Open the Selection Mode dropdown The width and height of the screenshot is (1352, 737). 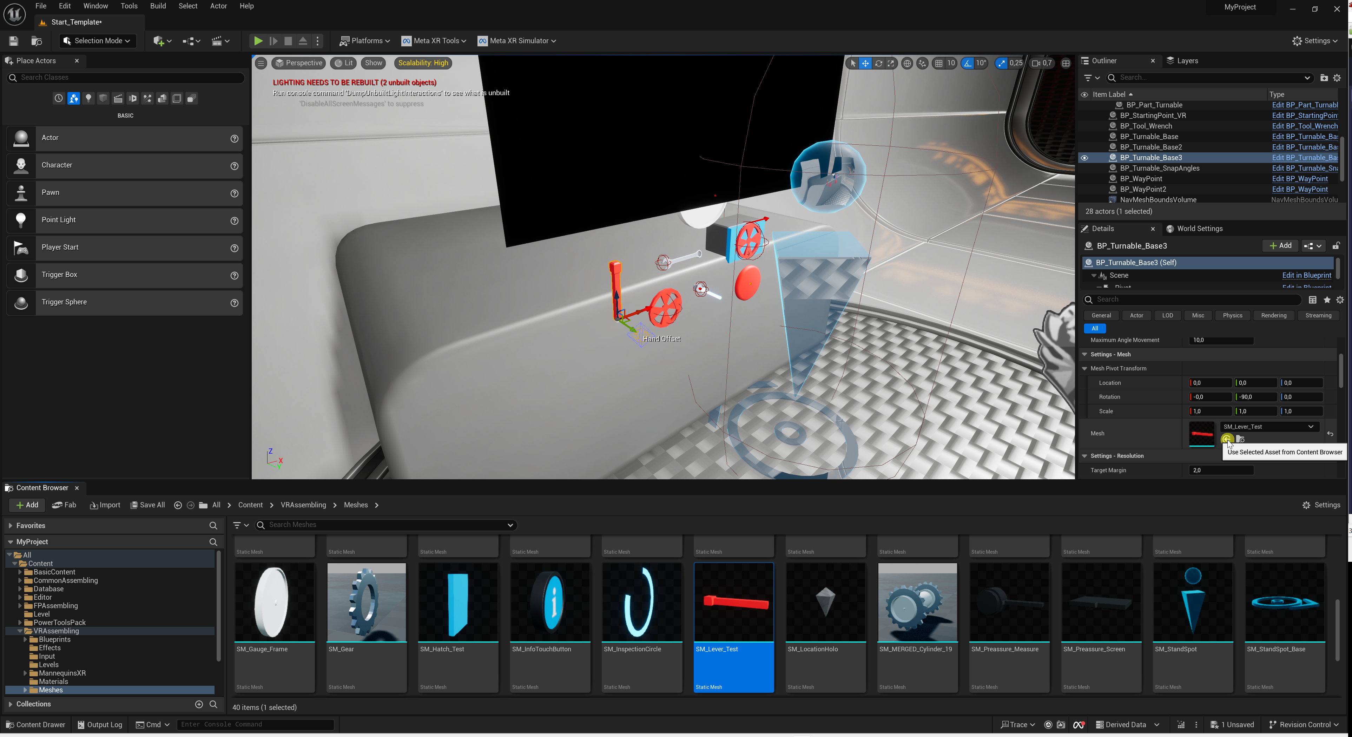point(97,41)
